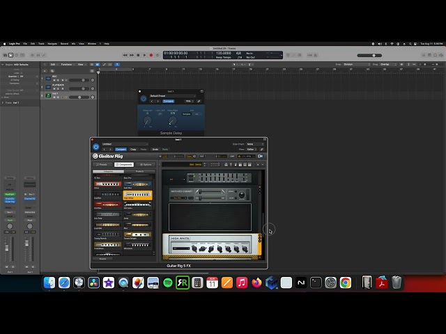Click the Guitar Rig link chain icon
The height and width of the screenshot is (334, 446).
261,150
